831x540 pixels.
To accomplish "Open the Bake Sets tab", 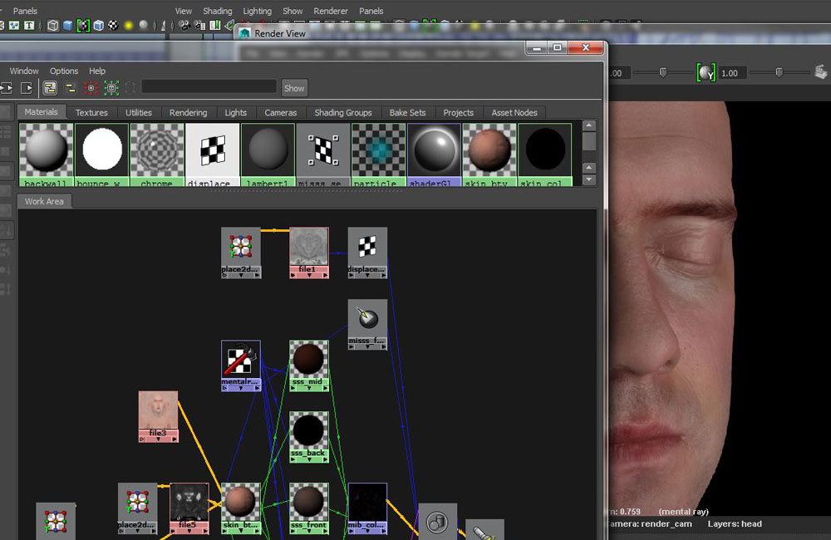I will pos(407,112).
